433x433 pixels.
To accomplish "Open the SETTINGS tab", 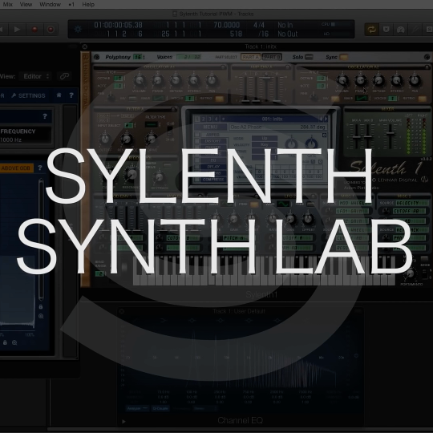I will point(28,95).
